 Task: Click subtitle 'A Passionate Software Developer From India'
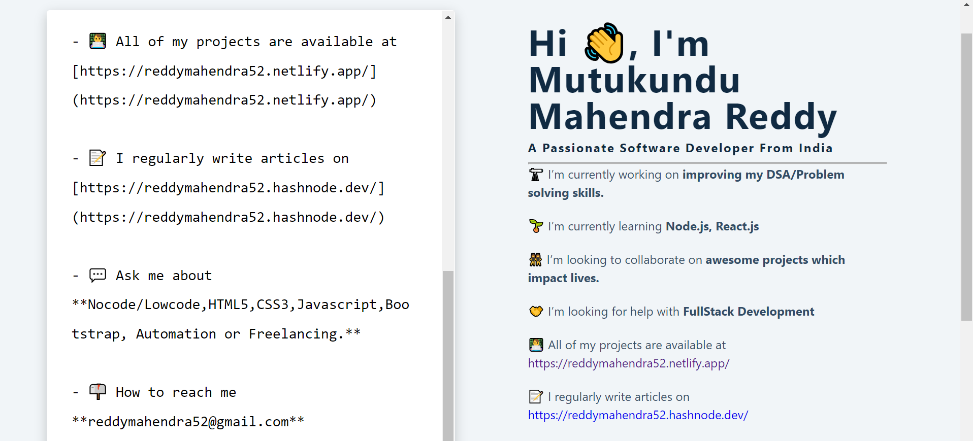(680, 148)
